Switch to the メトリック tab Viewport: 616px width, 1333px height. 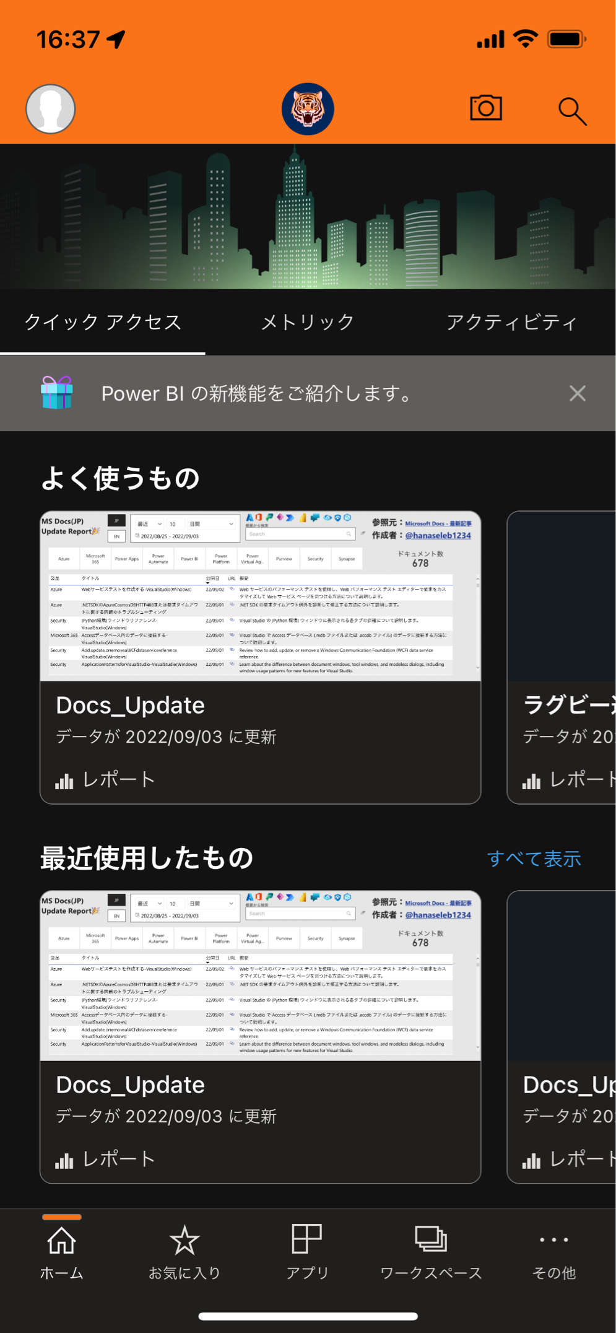click(308, 322)
